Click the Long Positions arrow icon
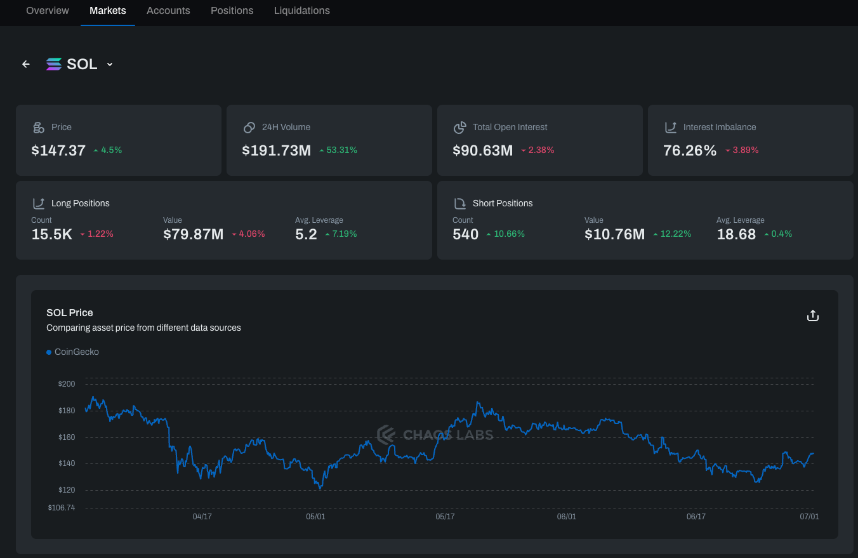The width and height of the screenshot is (858, 558). pyautogui.click(x=39, y=204)
